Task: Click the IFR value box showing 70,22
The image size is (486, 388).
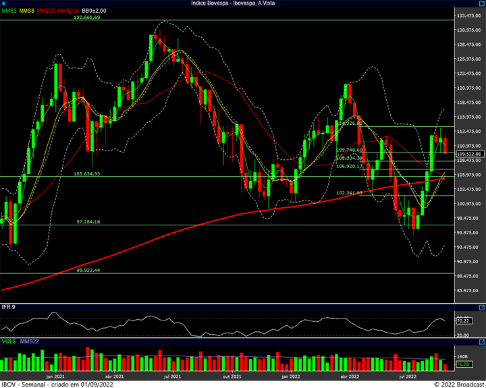Action: pos(463,321)
